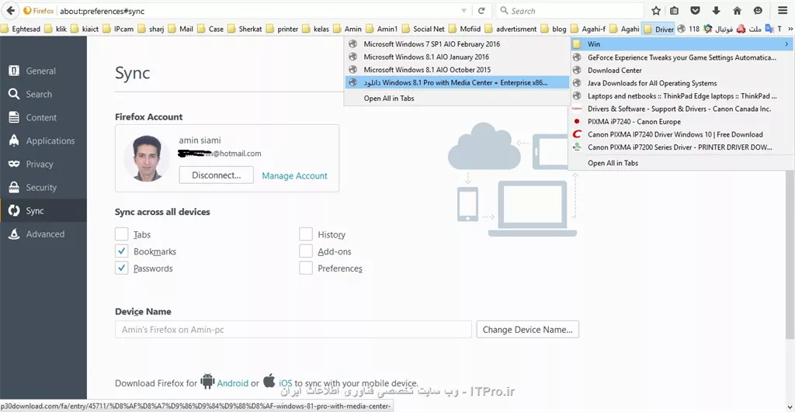Open the Sherkat bookmarks folder
This screenshot has width=795, height=412.
[245, 29]
